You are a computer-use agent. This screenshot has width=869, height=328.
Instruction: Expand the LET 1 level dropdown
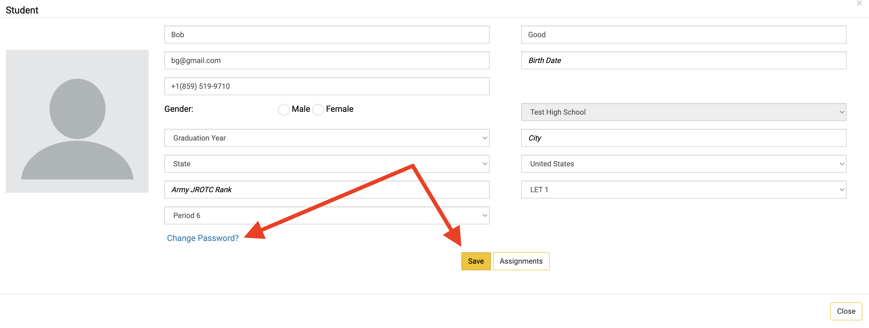point(683,190)
